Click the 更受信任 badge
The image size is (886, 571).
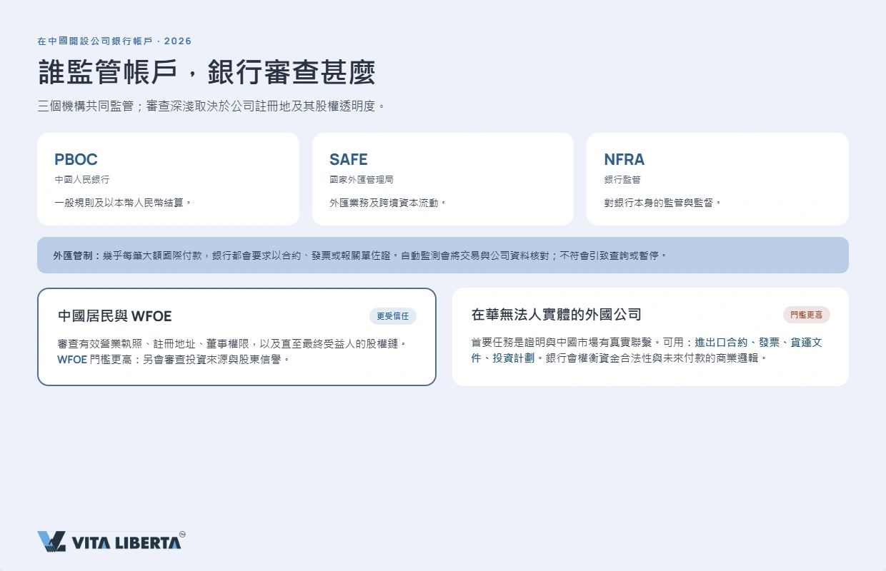(x=393, y=316)
